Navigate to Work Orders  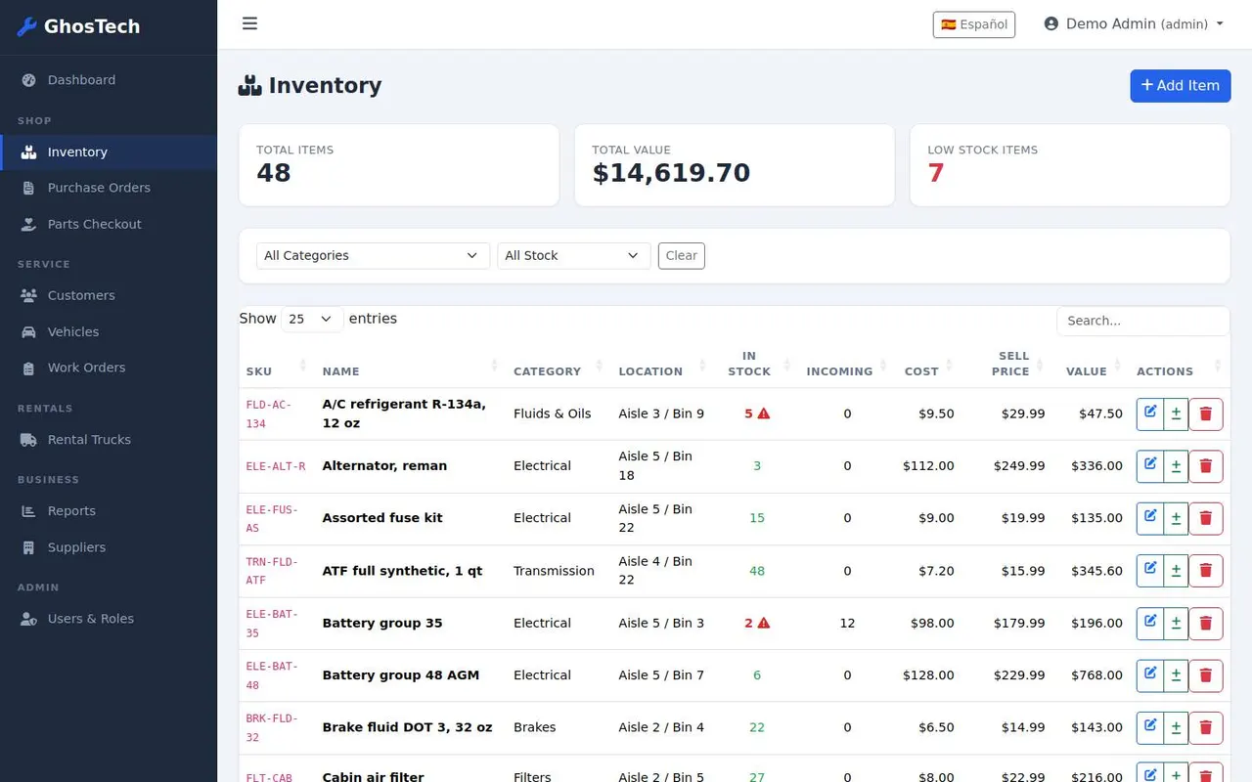109,368
